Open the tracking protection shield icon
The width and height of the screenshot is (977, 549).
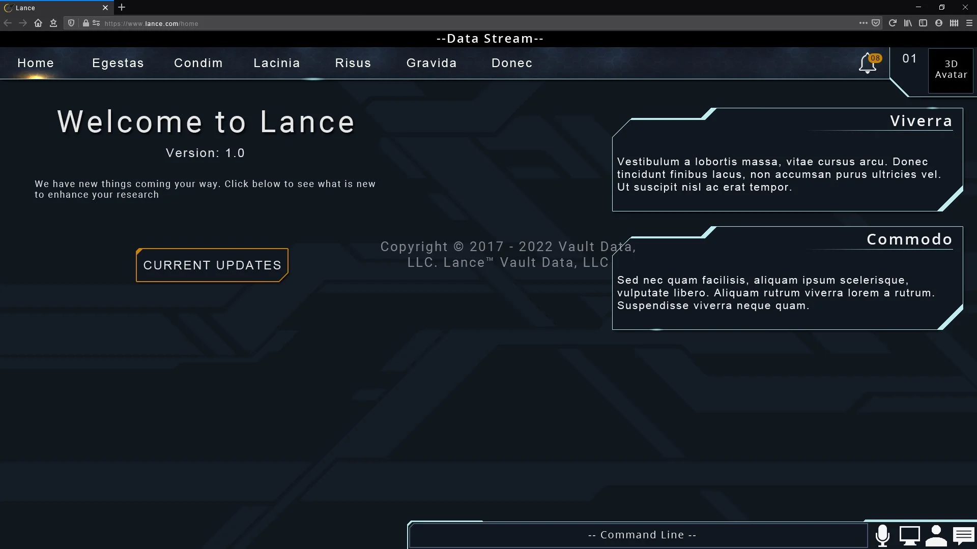click(x=71, y=23)
